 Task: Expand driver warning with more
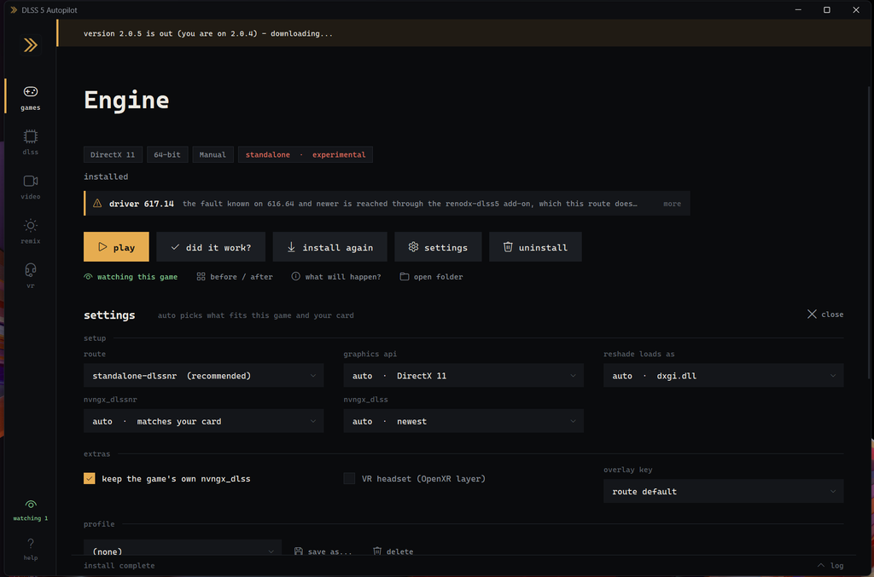click(672, 204)
